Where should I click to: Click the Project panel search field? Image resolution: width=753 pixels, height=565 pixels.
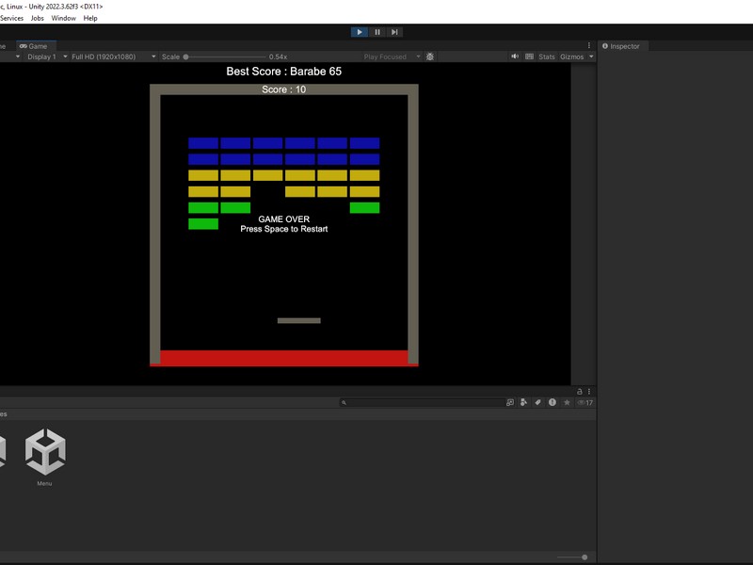click(x=424, y=402)
